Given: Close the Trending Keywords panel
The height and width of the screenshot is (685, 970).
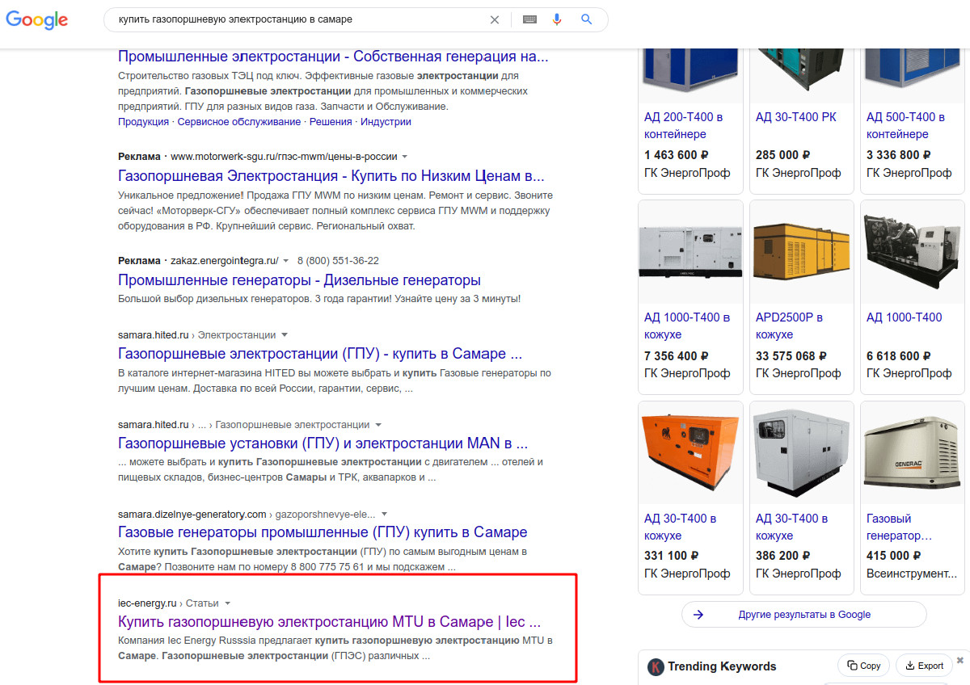Looking at the screenshot, I should (x=959, y=660).
